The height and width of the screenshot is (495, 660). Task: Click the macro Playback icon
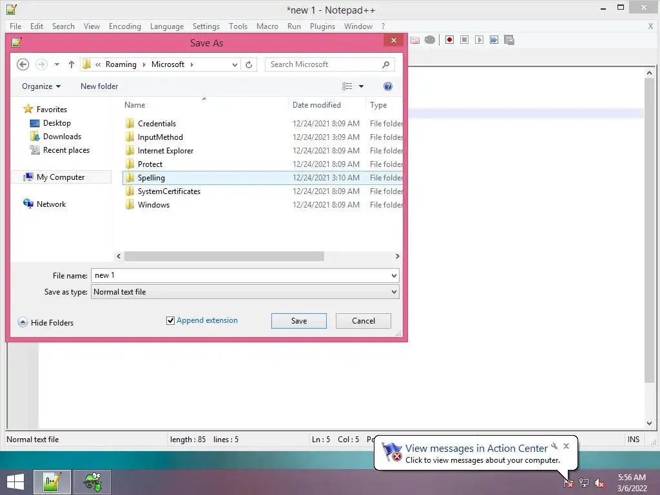point(479,40)
